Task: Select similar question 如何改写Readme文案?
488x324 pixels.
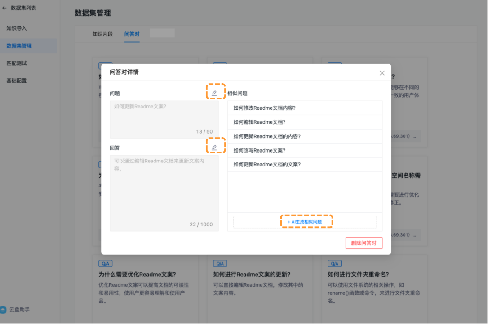Action: click(x=260, y=150)
